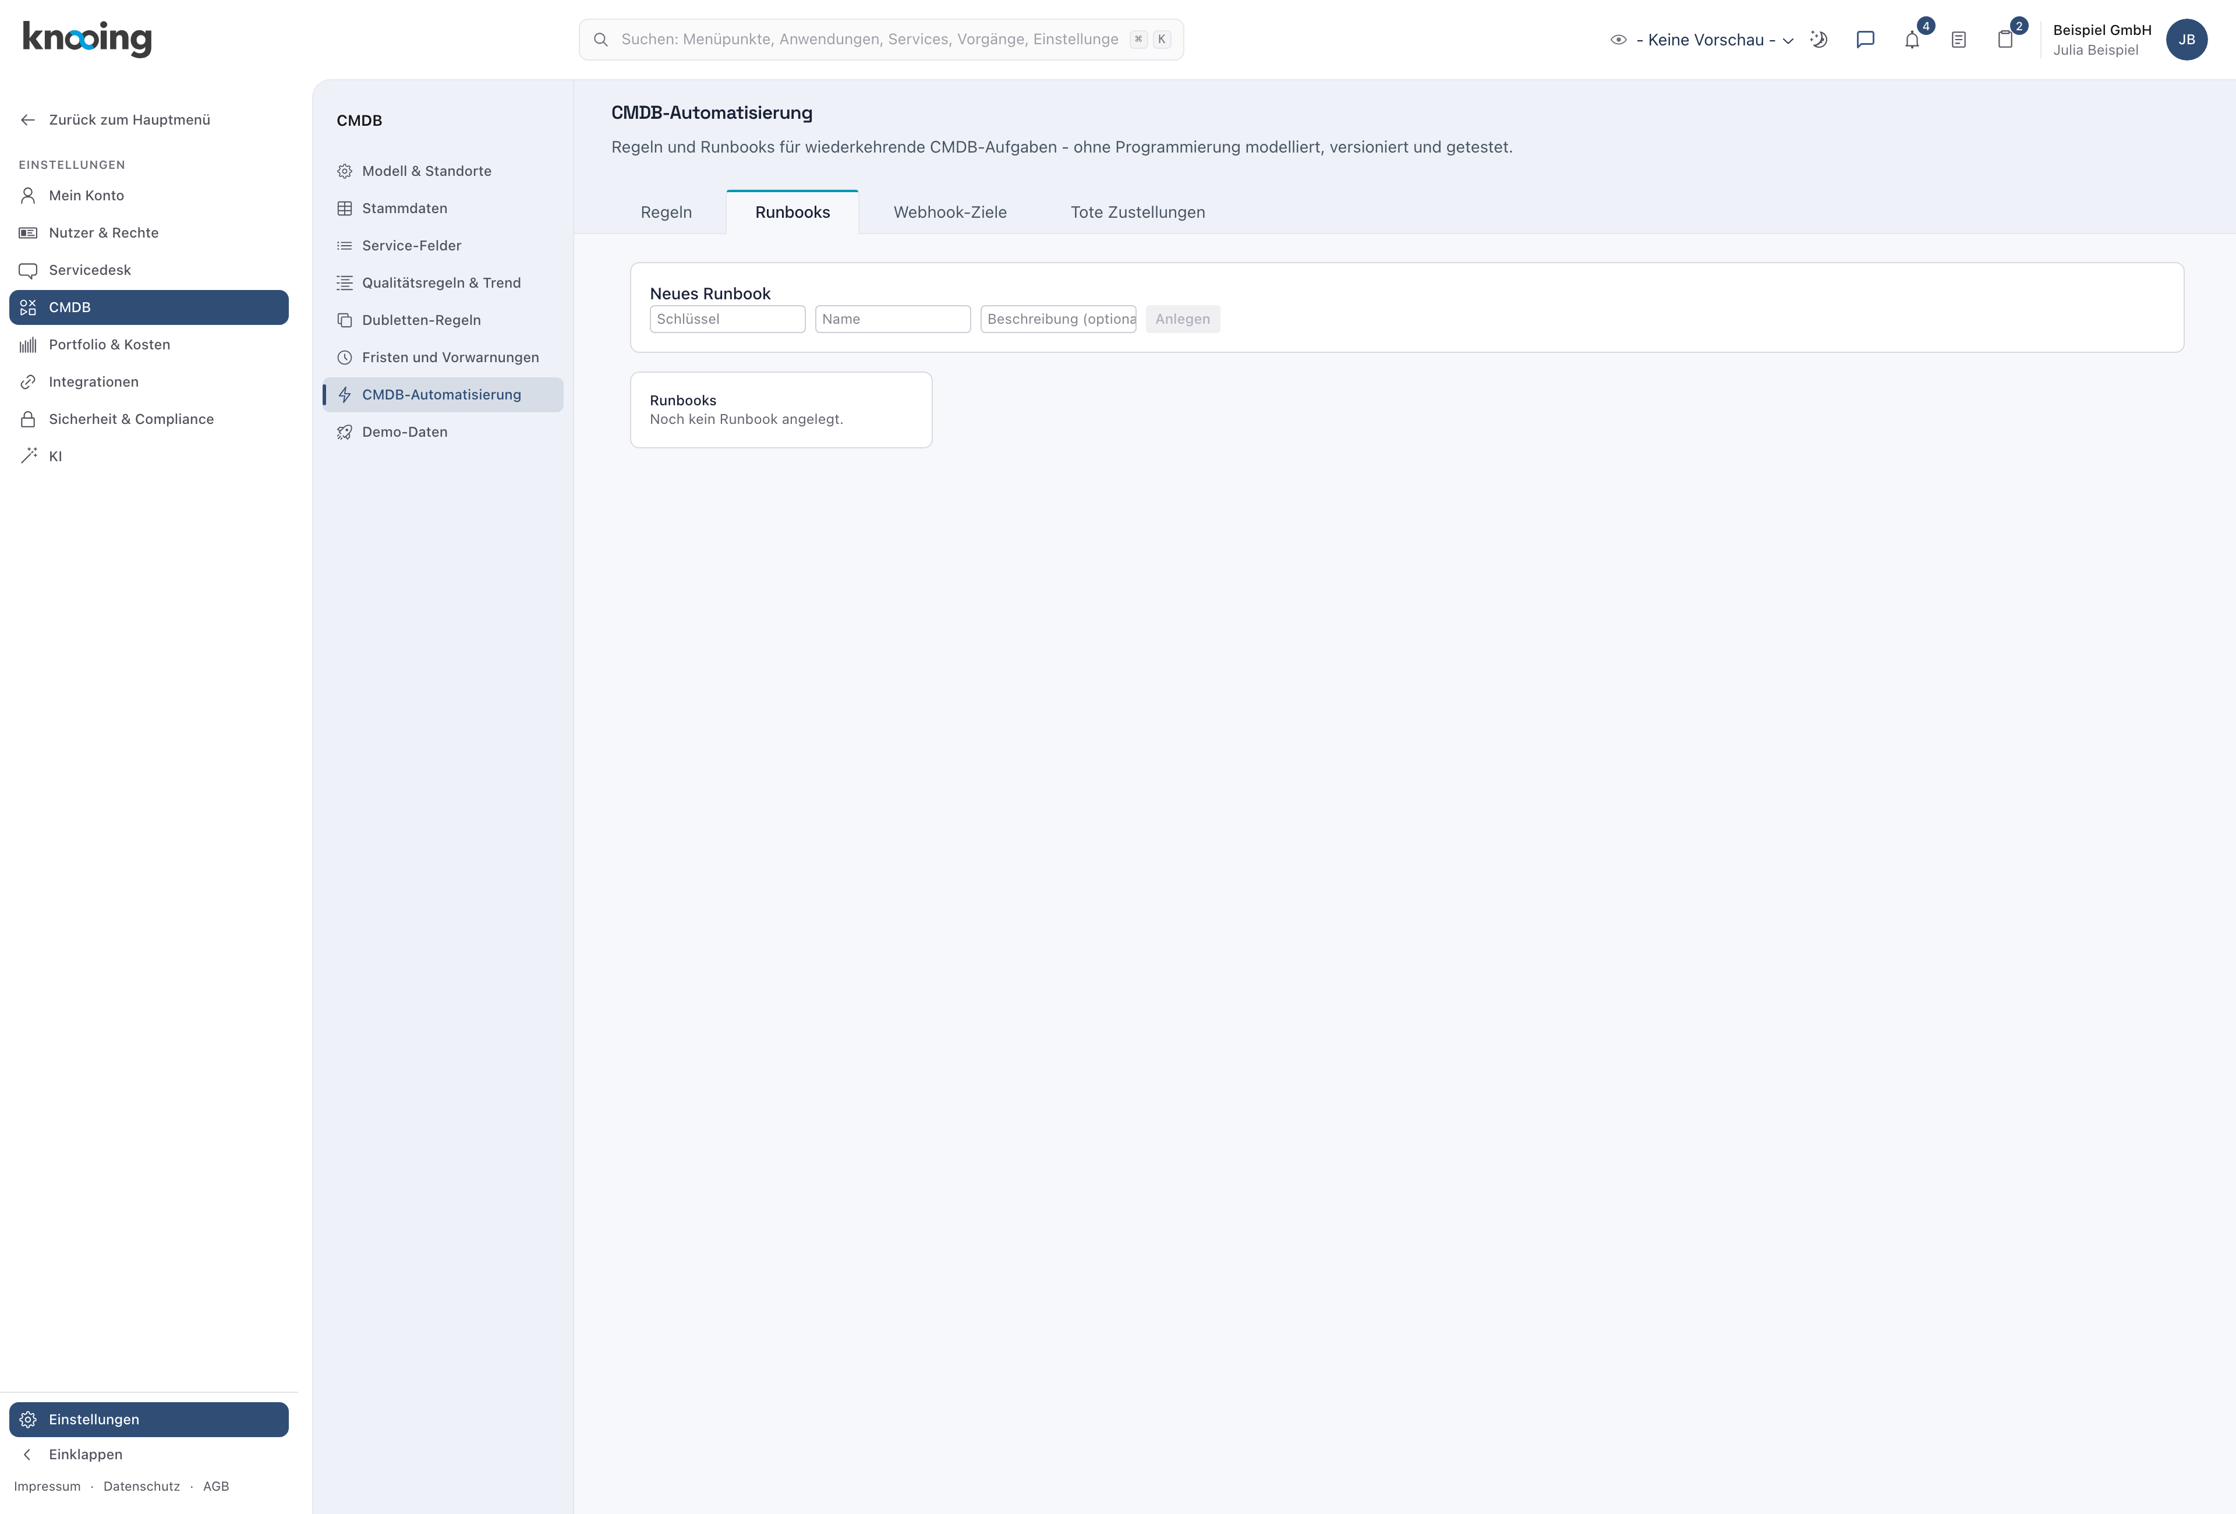The width and height of the screenshot is (2236, 1514).
Task: Open Servicedesk settings
Action: click(149, 270)
